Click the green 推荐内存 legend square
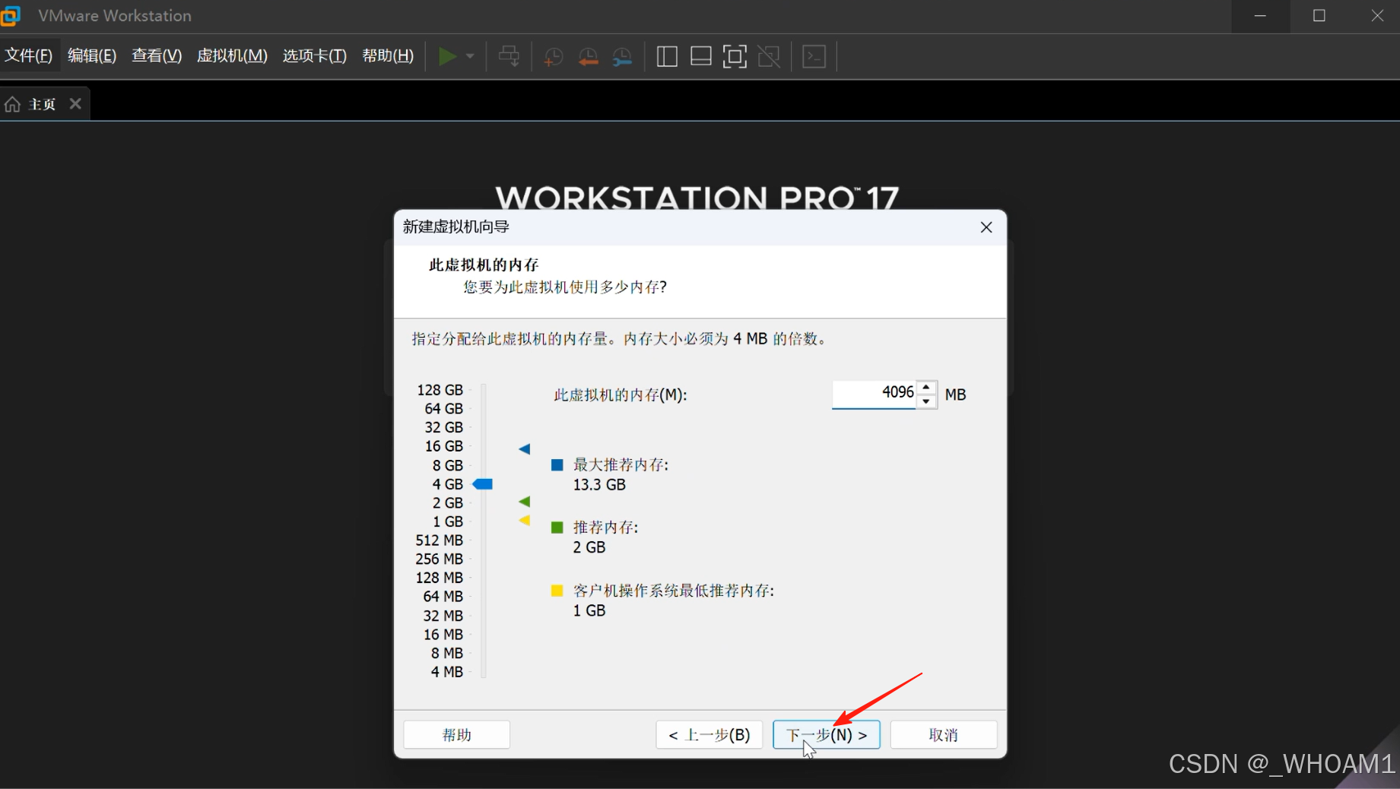The width and height of the screenshot is (1400, 789). 557,528
